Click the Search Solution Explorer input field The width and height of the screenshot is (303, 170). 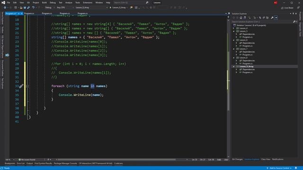pyautogui.click(x=262, y=22)
